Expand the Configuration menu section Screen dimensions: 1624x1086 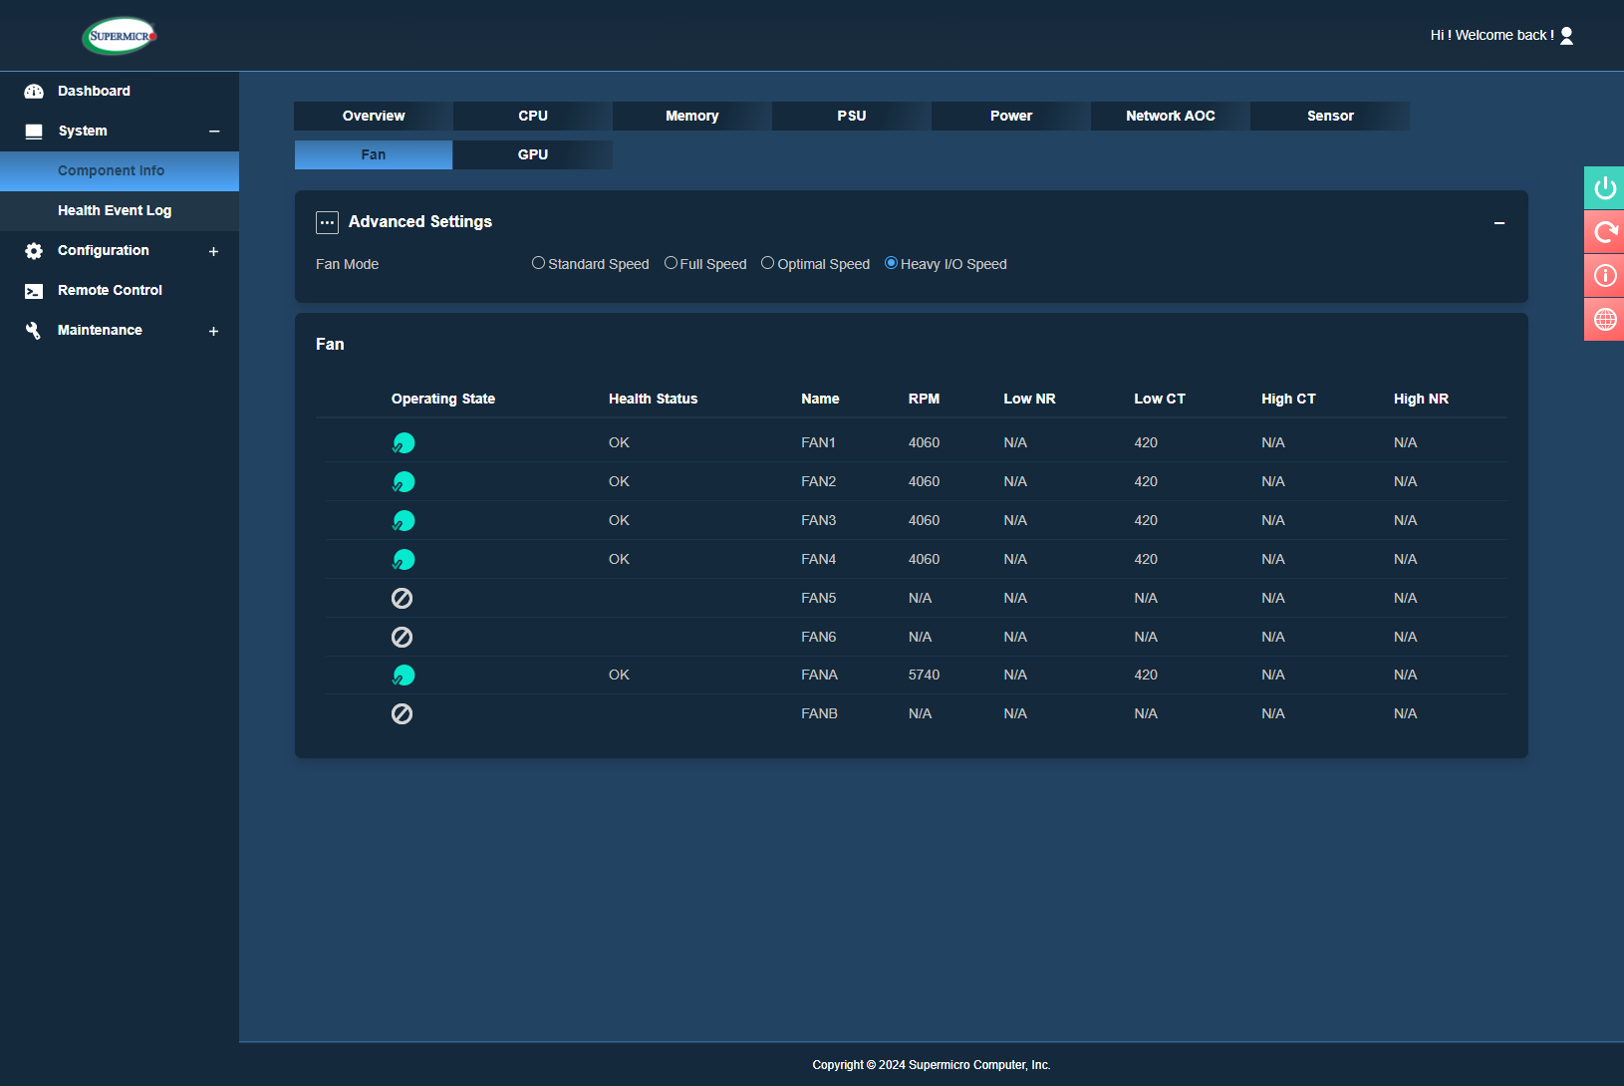pos(213,252)
